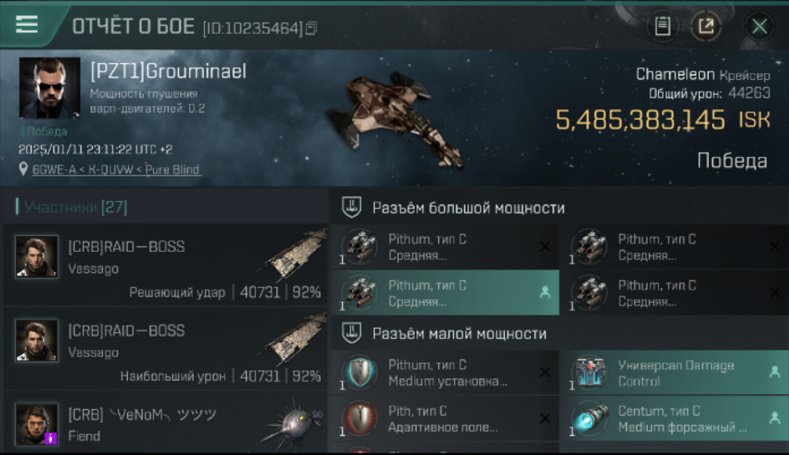Click the person icon on highlighted Pithum turret
Screen dimensions: 789x455
coord(544,292)
